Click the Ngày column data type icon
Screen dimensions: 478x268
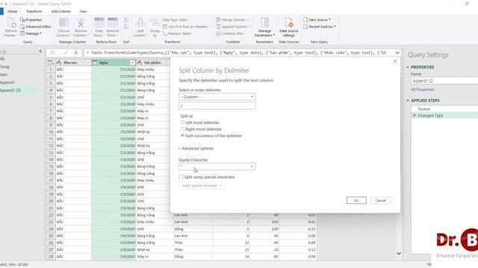95,63
